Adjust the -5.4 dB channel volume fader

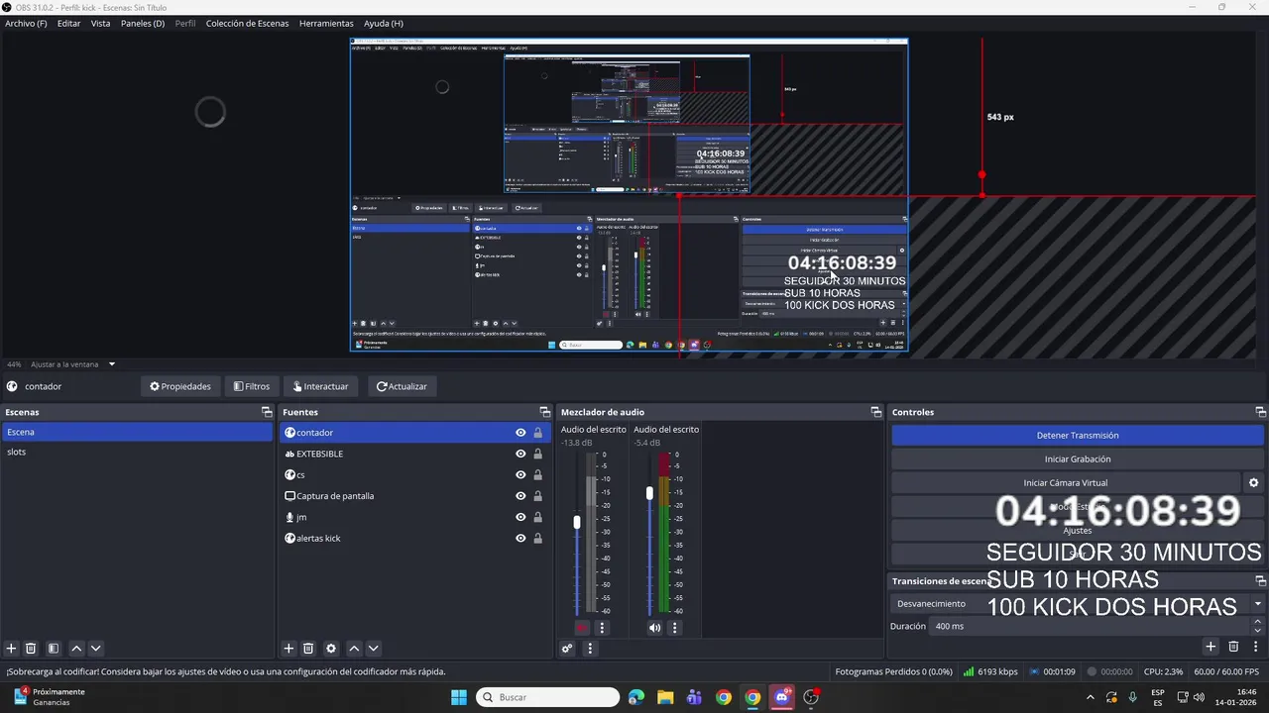click(650, 492)
